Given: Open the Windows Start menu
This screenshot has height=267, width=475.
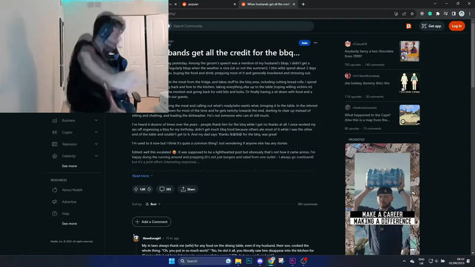Looking at the screenshot, I should [x=172, y=261].
